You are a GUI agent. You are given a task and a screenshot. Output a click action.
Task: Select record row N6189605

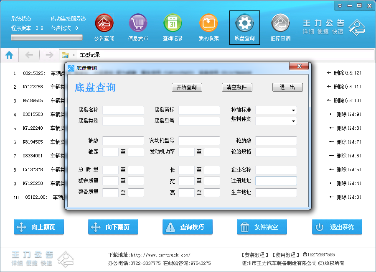pyautogui.click(x=39, y=101)
